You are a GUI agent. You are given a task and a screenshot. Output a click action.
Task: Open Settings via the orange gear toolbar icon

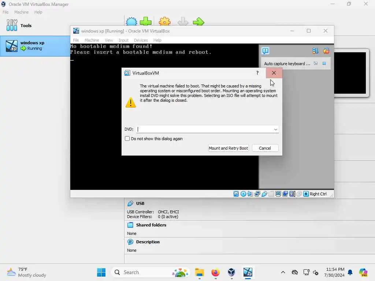(x=164, y=21)
